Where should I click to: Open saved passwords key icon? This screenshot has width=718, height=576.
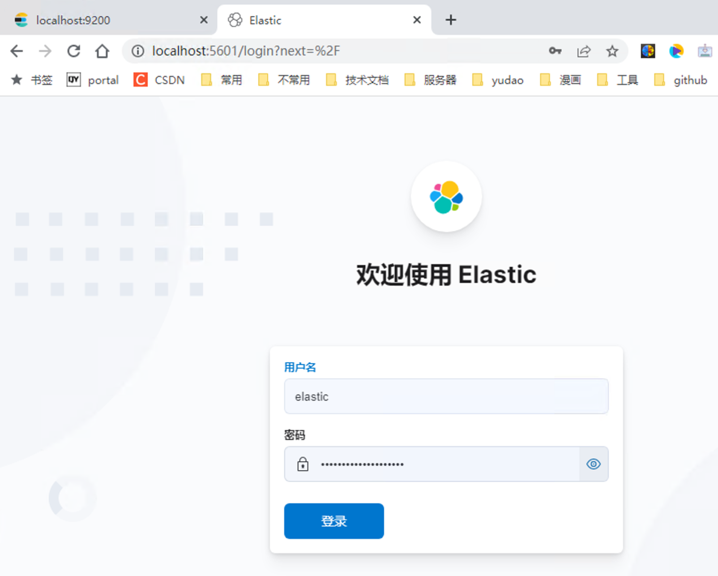(555, 51)
